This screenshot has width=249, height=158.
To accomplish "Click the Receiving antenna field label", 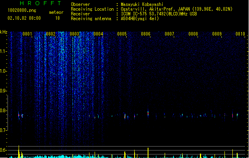I will coord(91,19).
